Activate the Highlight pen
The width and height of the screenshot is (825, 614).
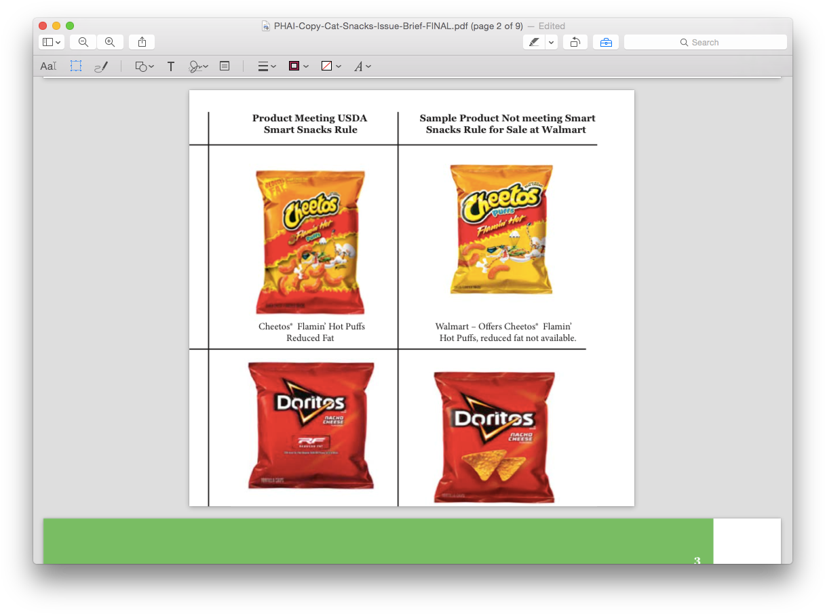coord(533,41)
